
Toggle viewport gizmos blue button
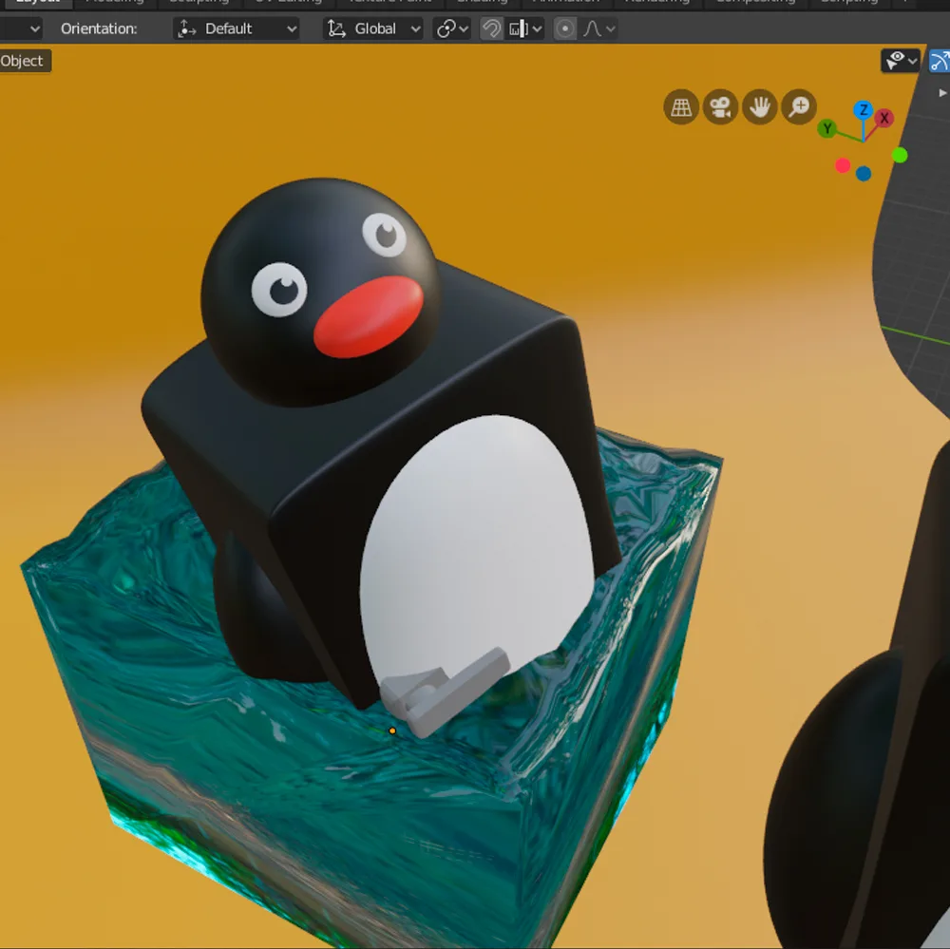940,61
